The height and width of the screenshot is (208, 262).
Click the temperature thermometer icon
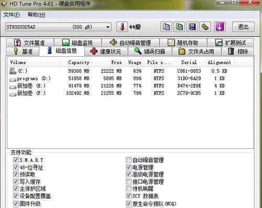[122, 27]
